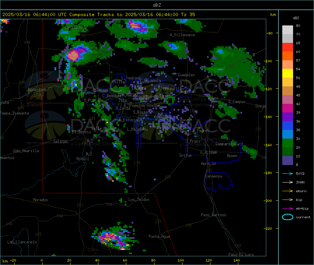314x265 pixels.
Task: Click the 'Los_Toldos' map label
Action: point(139,200)
